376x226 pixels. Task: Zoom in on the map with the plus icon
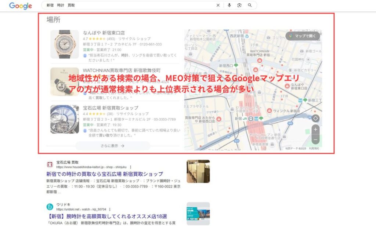(315, 130)
